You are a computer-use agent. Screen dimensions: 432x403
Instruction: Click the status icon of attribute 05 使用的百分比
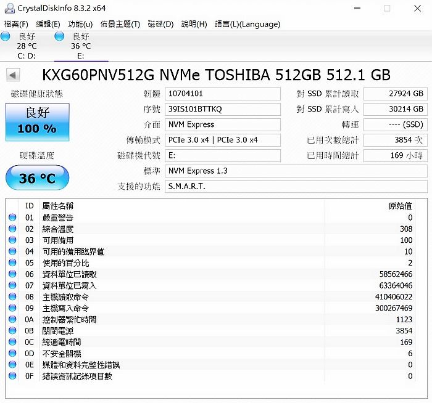pyautogui.click(x=12, y=263)
